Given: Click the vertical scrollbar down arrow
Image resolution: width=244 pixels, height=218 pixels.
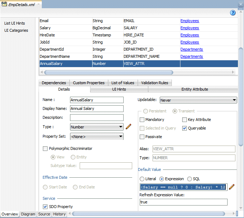Looking at the screenshot, I should 241,208.
